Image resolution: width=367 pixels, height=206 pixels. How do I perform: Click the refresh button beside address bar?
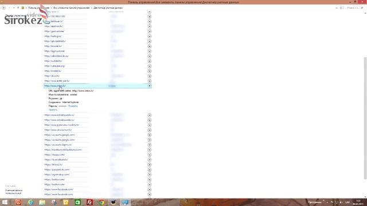click(341, 8)
